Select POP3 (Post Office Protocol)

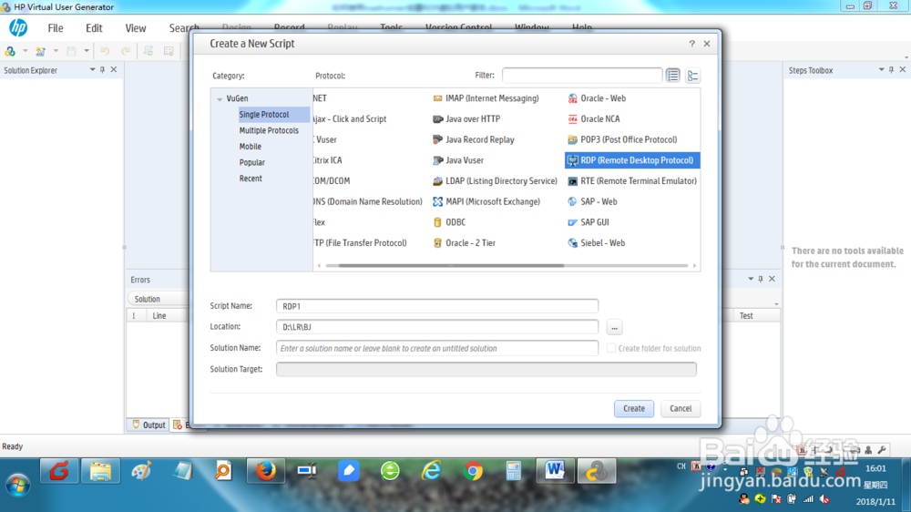pos(622,139)
